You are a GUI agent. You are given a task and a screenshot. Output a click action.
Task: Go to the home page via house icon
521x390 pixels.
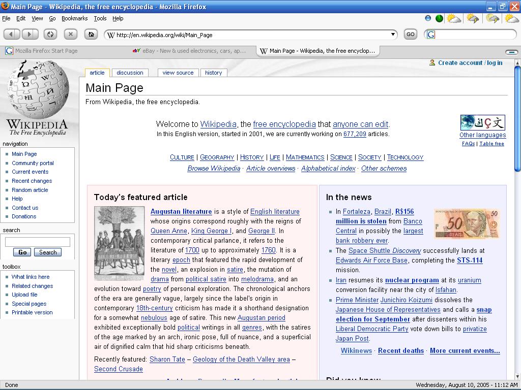91,34
